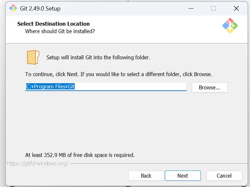Click the 352.9 MB free disk space notice

pyautogui.click(x=80, y=155)
